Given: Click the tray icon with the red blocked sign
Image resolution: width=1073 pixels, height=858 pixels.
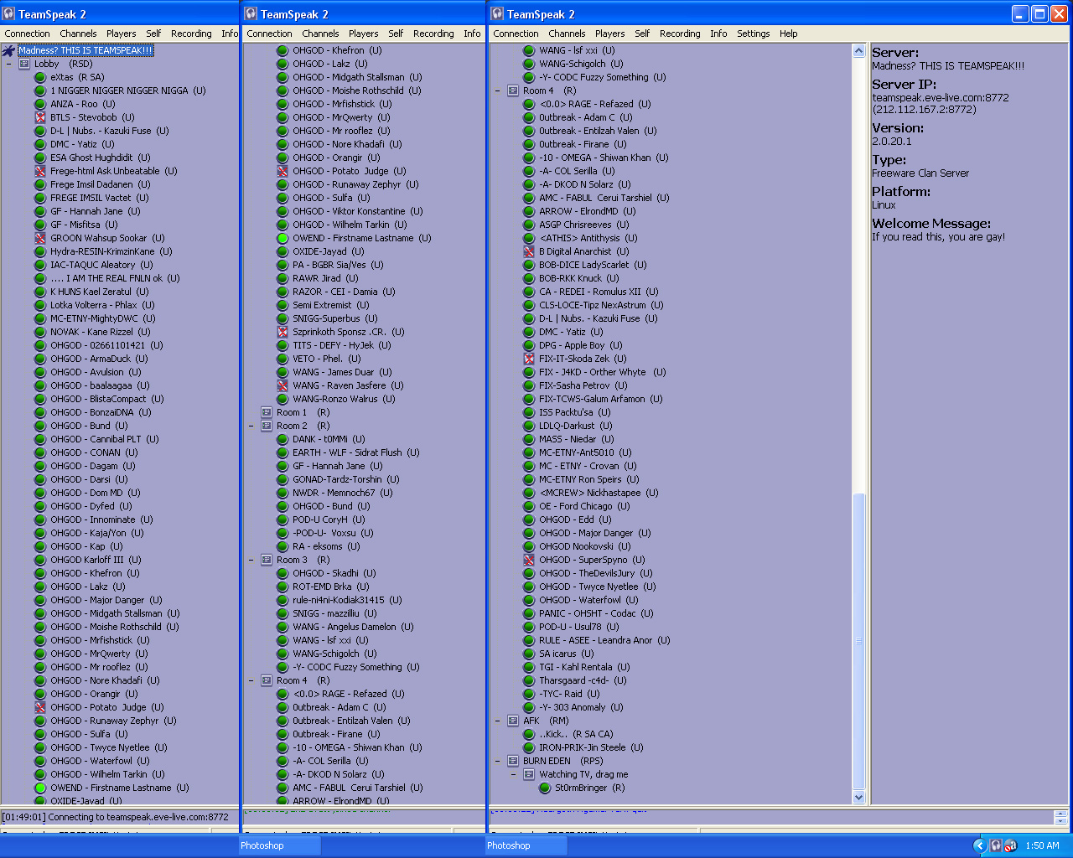Looking at the screenshot, I should pos(1010,845).
